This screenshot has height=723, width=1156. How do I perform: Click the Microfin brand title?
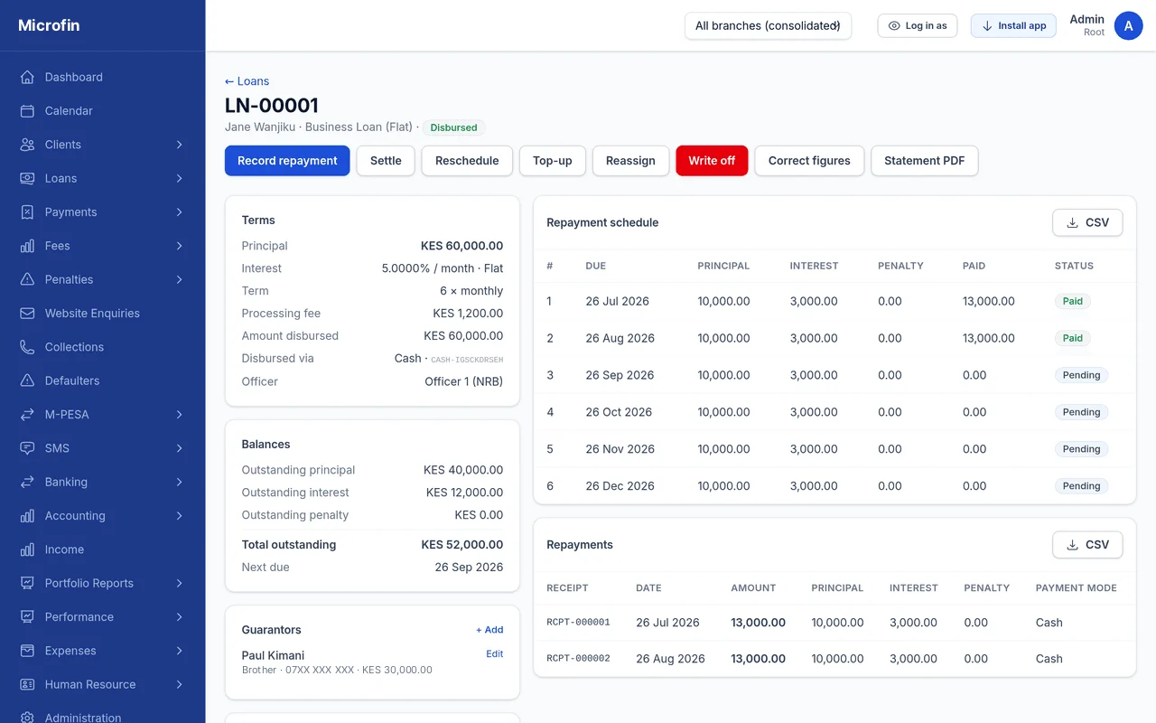point(49,25)
